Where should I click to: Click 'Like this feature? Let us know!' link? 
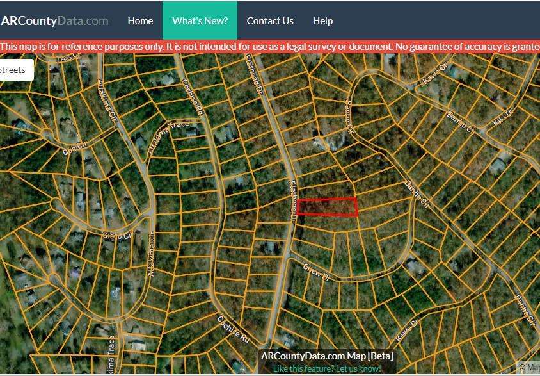327,368
